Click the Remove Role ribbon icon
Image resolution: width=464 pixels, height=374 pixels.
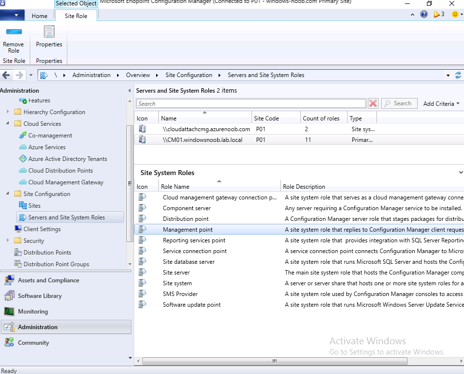(x=14, y=32)
